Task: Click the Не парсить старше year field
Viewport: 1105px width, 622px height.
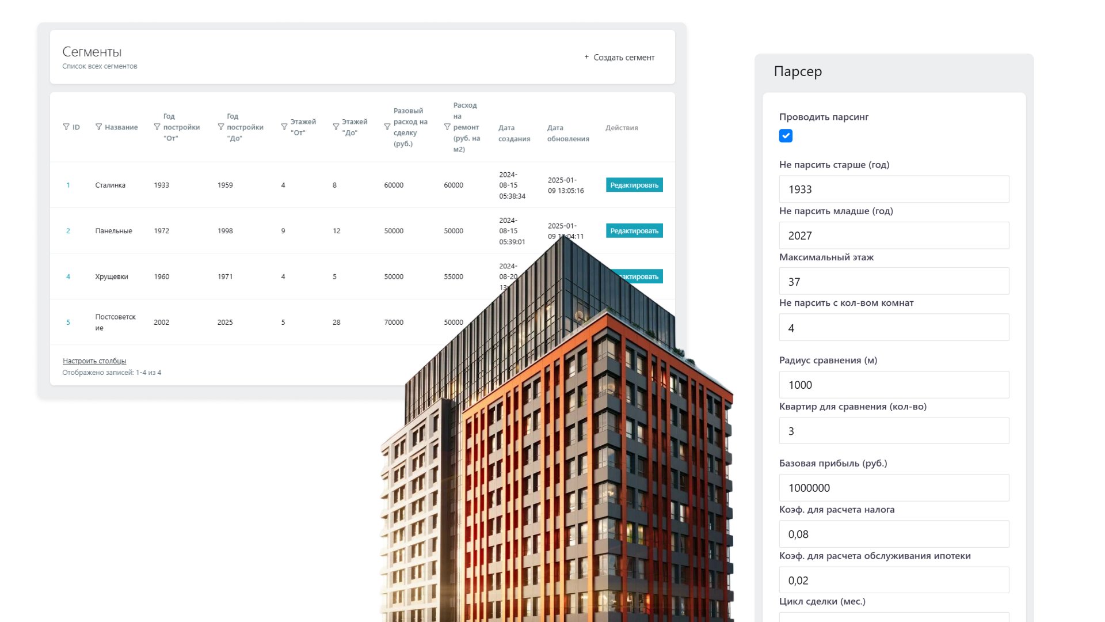Action: (x=894, y=189)
